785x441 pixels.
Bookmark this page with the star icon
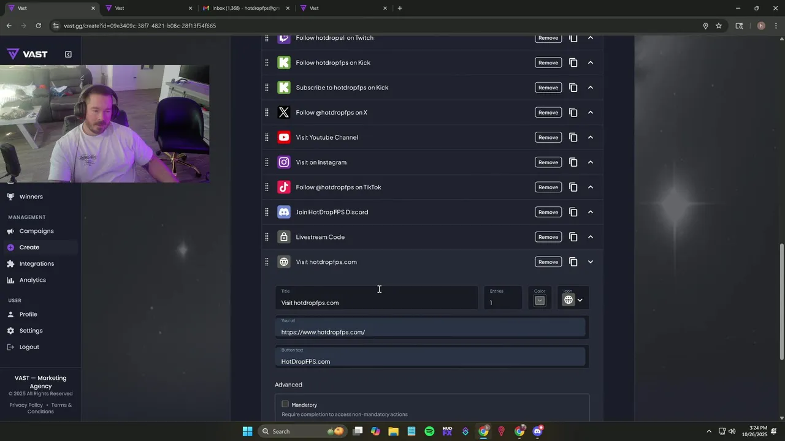718,26
